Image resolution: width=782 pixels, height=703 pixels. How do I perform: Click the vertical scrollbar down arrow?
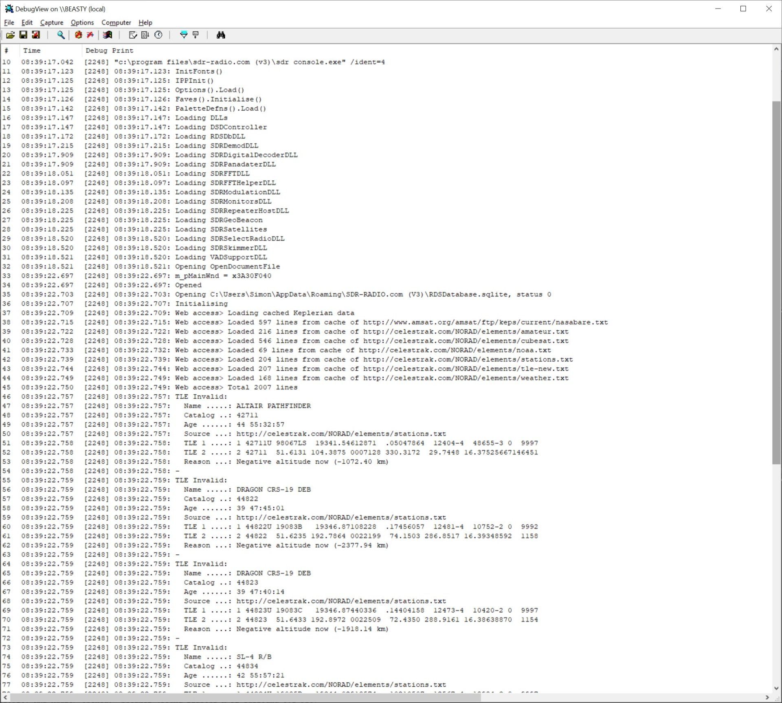tap(776, 688)
